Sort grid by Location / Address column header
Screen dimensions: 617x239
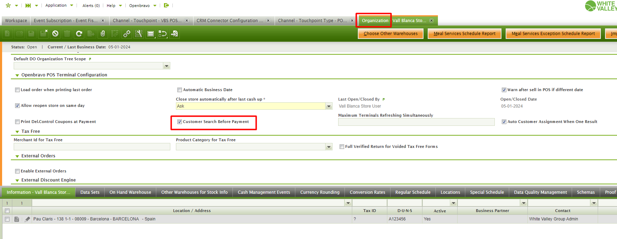pos(192,211)
